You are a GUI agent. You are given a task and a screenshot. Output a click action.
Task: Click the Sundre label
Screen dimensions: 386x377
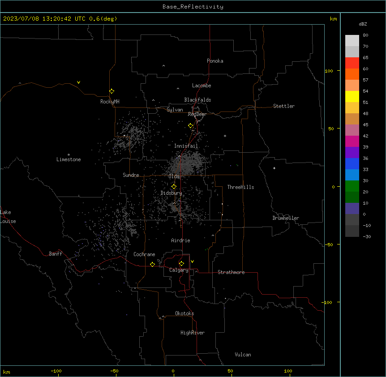click(x=131, y=175)
